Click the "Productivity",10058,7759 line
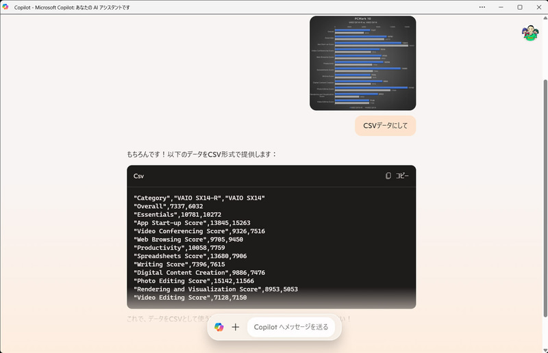Screen dimensions: 548x353 coord(179,248)
